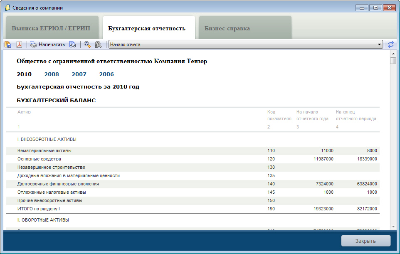The image size is (400, 254).
Task: Click На конец отчетного периода header
Action: tap(356, 115)
